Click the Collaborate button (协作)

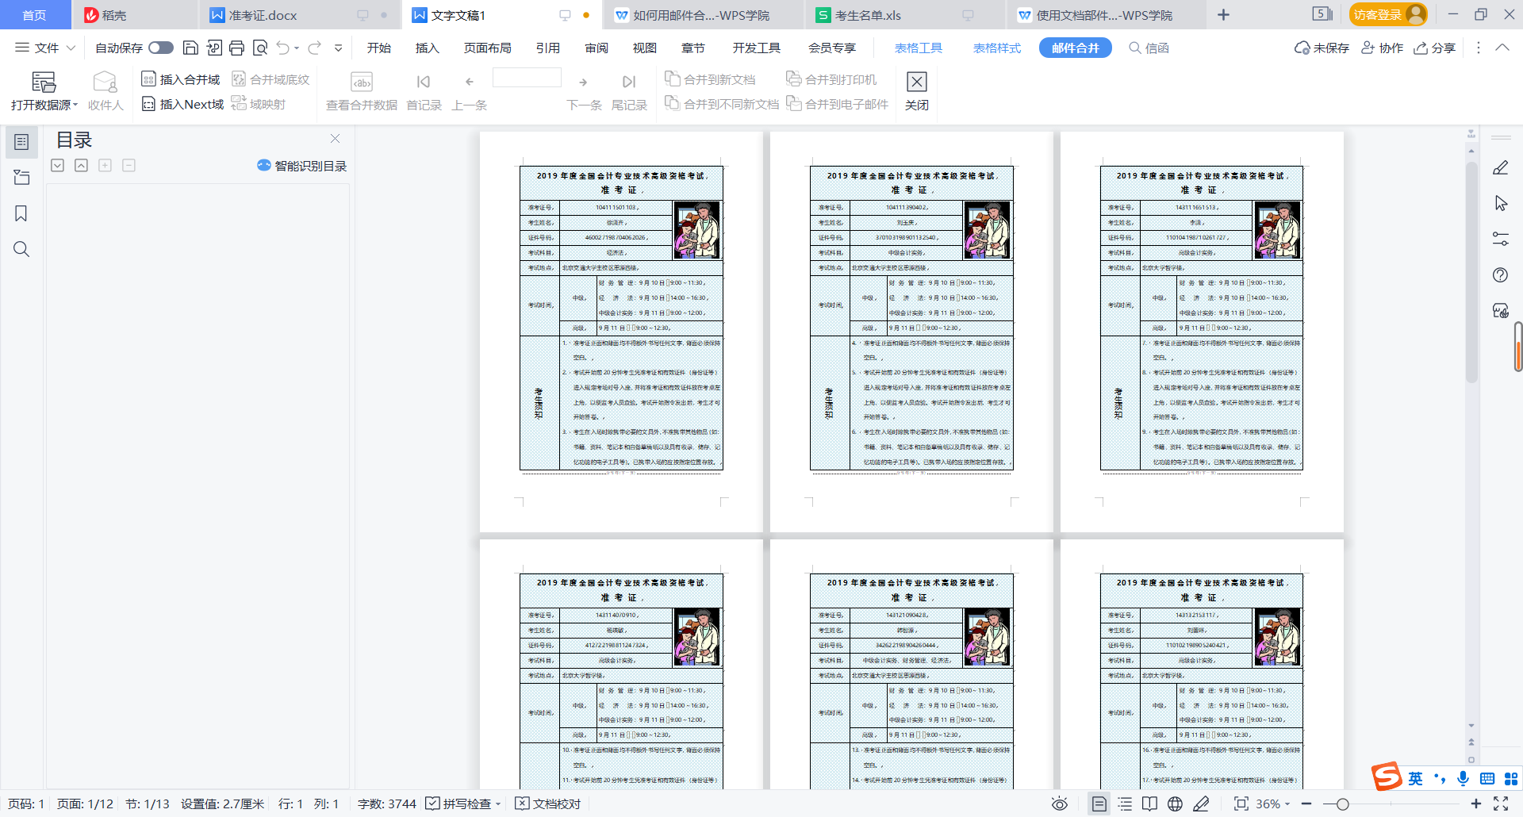[1383, 48]
